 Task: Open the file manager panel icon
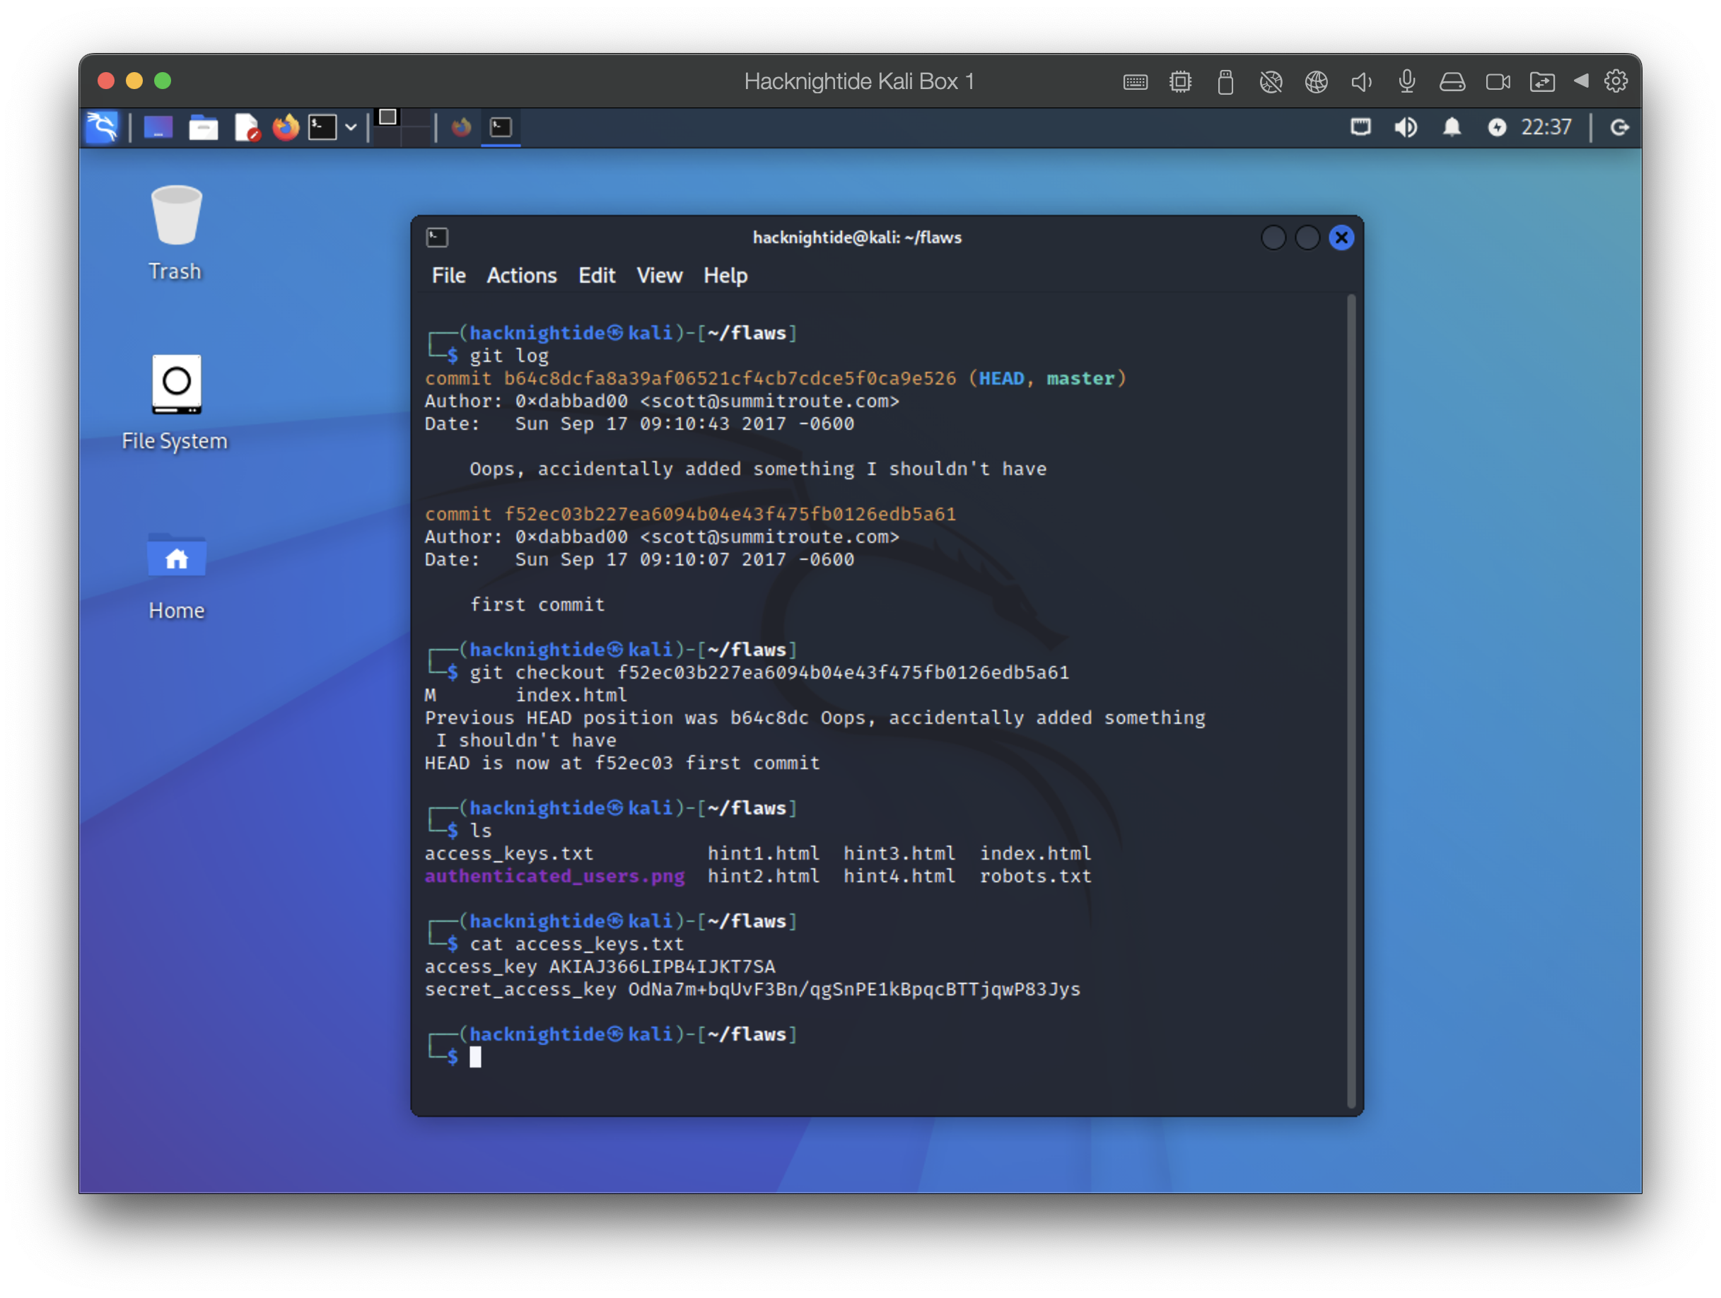(203, 127)
